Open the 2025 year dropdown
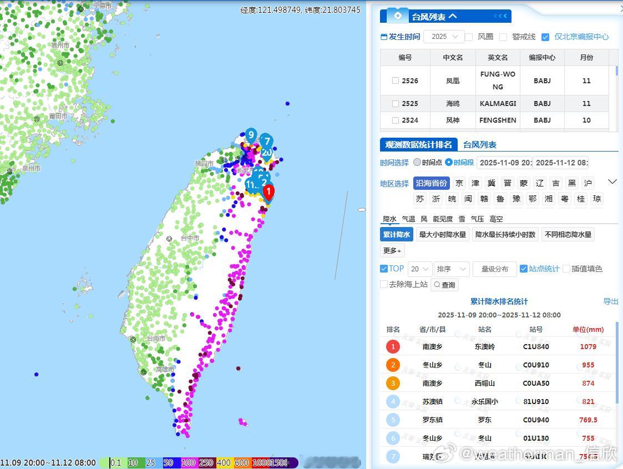 coord(444,37)
